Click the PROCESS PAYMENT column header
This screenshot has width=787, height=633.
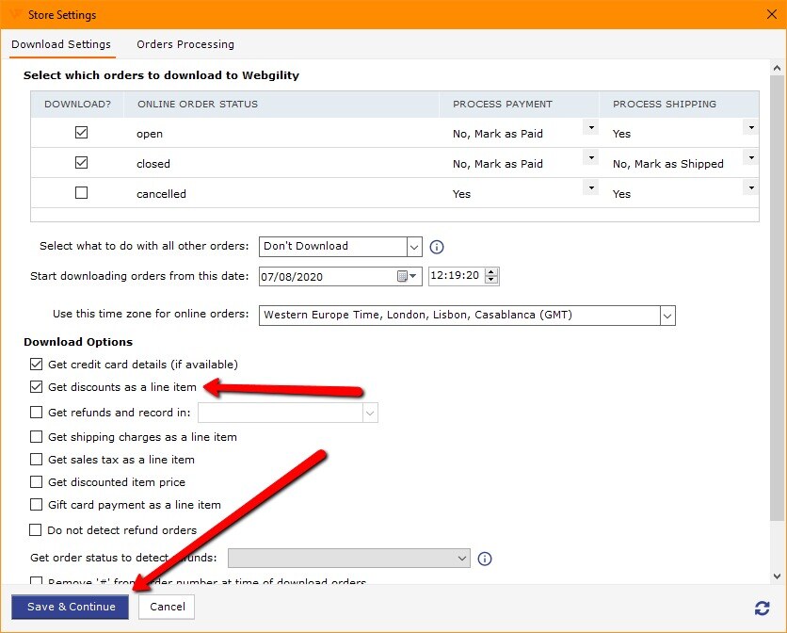(519, 104)
